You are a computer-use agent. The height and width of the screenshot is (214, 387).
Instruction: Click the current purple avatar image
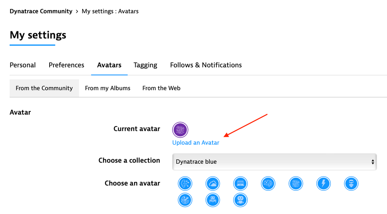(x=180, y=130)
